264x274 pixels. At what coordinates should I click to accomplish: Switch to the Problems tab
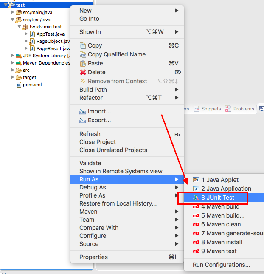click(243, 109)
